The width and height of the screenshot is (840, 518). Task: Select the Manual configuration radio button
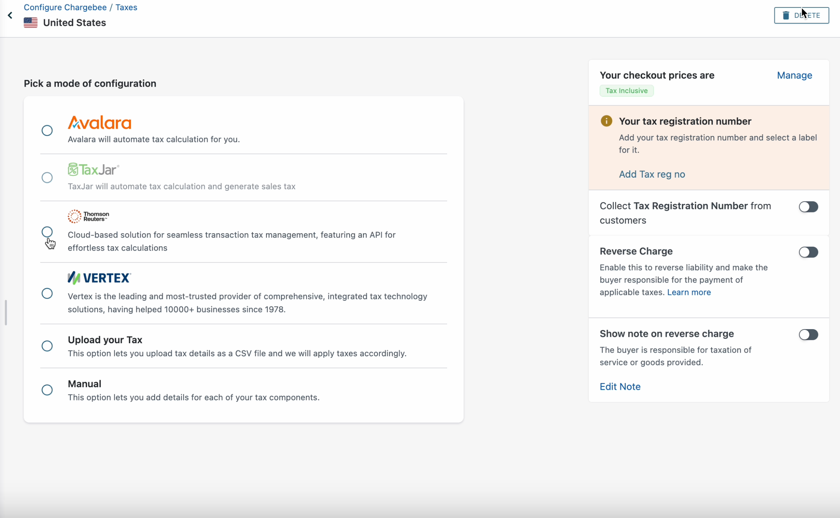pyautogui.click(x=47, y=390)
